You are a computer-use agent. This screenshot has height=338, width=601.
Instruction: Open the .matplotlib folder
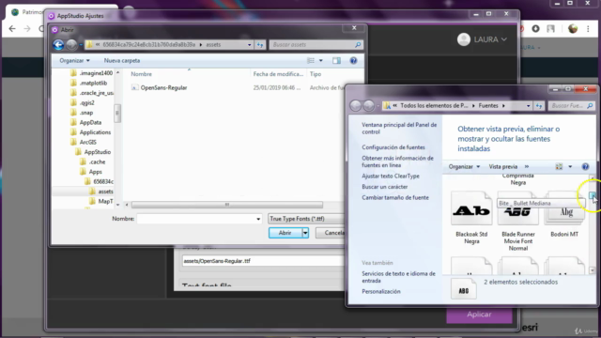[93, 83]
